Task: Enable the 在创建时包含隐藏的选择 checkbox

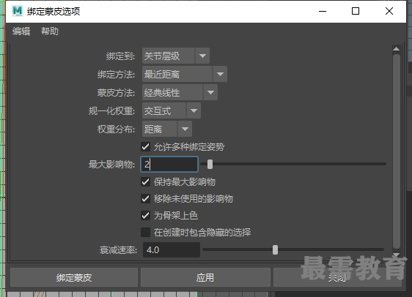Action: pos(146,232)
